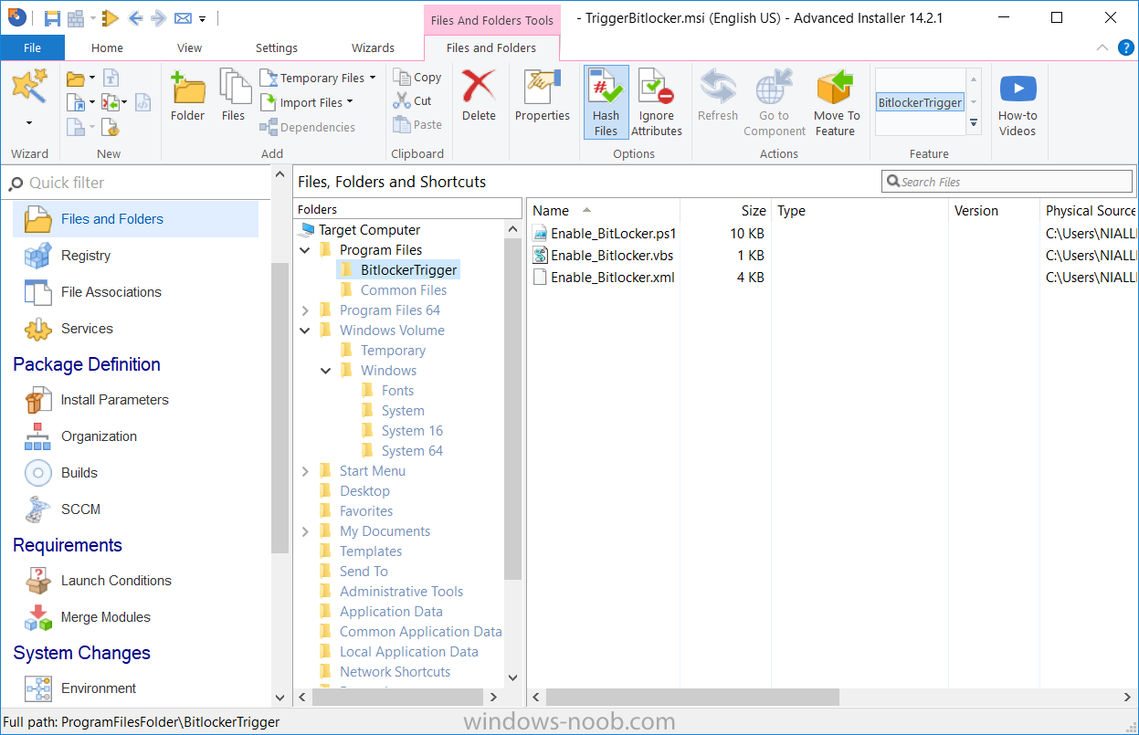Select the BitlockerTrigger feature in the ribbon
1139x735 pixels.
pos(920,102)
